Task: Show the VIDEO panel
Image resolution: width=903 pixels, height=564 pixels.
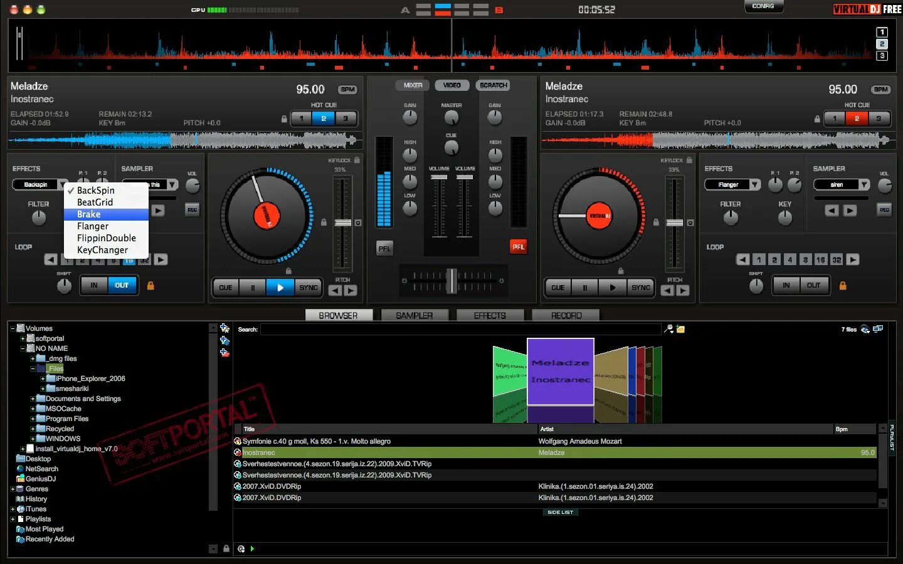Action: [452, 85]
